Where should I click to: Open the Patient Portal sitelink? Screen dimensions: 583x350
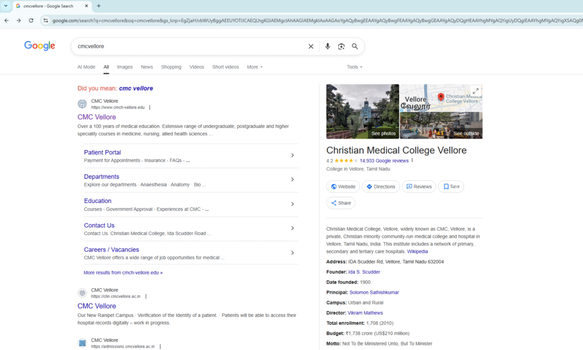(x=102, y=152)
